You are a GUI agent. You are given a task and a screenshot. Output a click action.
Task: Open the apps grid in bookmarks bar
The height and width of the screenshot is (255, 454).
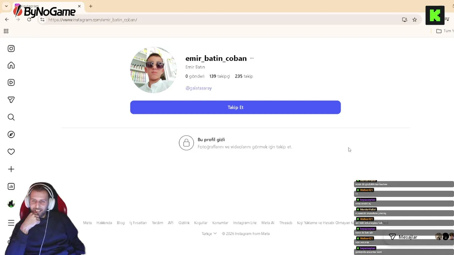pos(6,31)
